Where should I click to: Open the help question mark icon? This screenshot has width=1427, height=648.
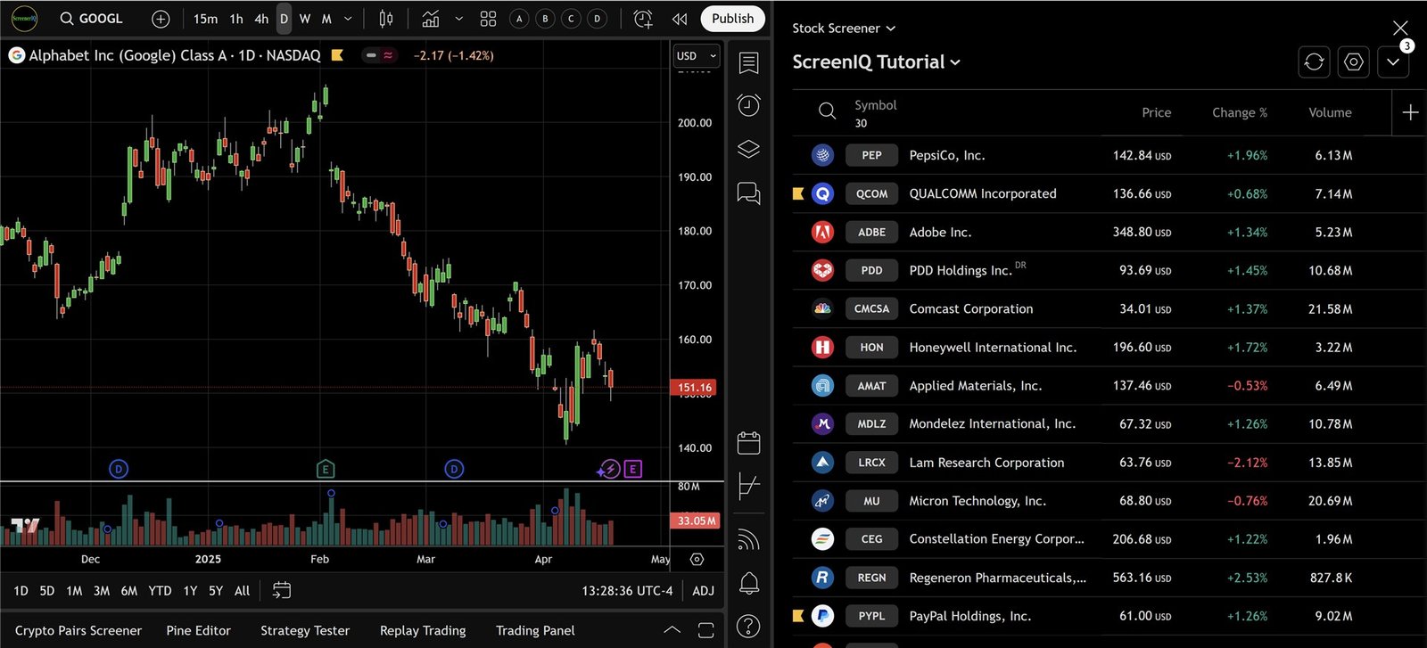749,627
